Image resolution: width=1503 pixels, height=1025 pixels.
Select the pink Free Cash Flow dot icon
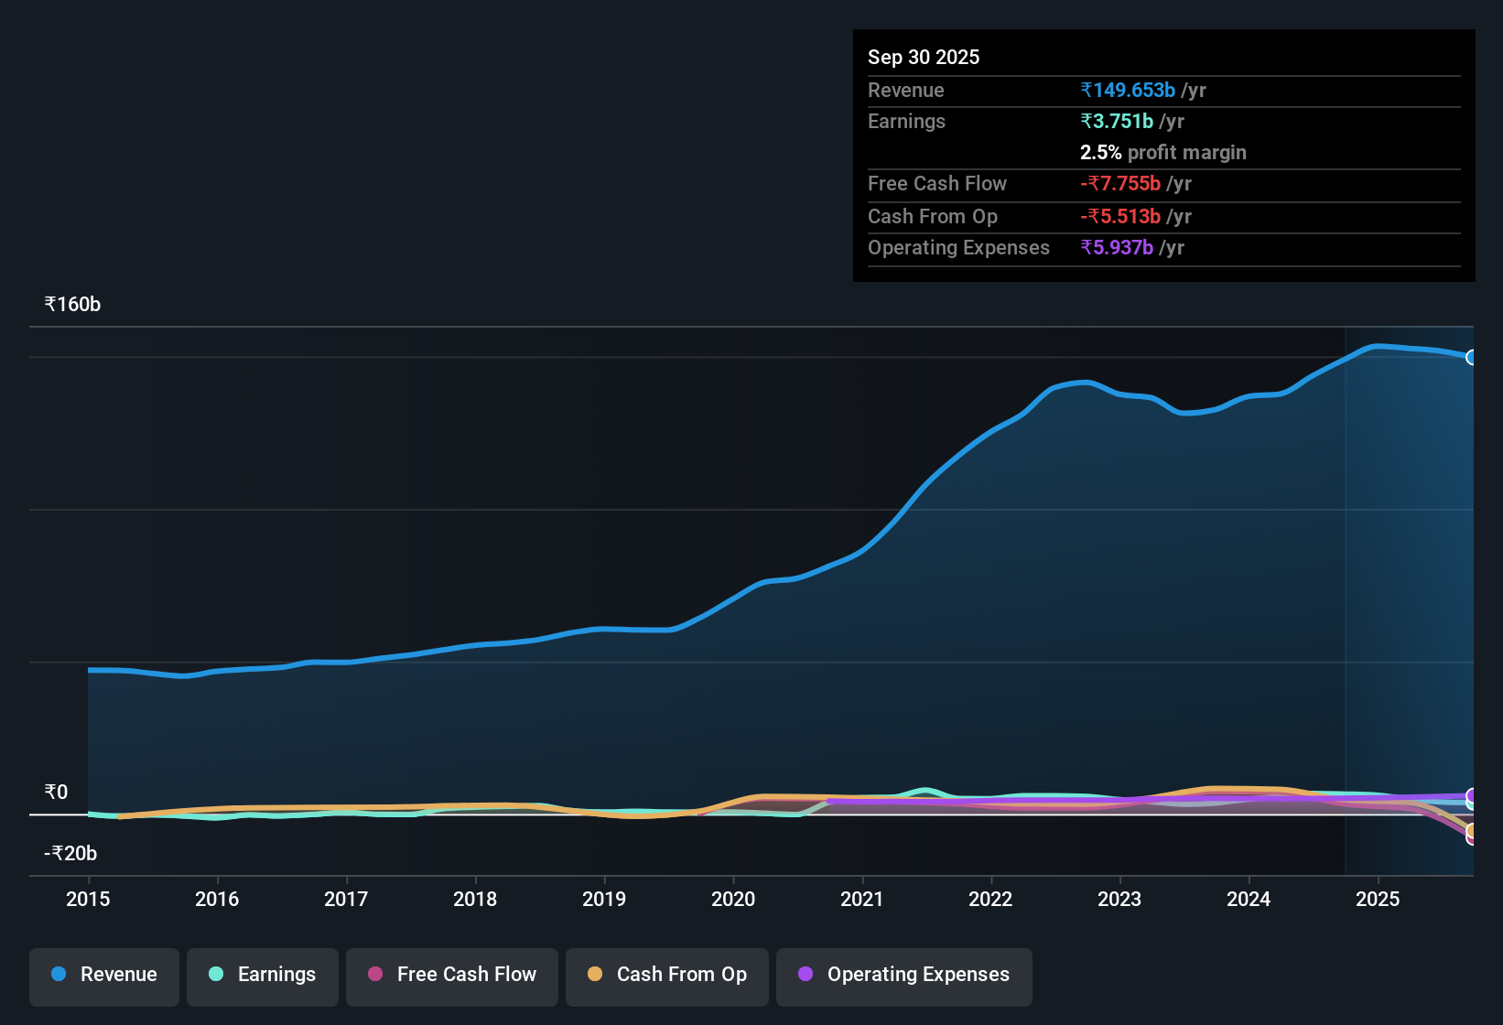[375, 975]
